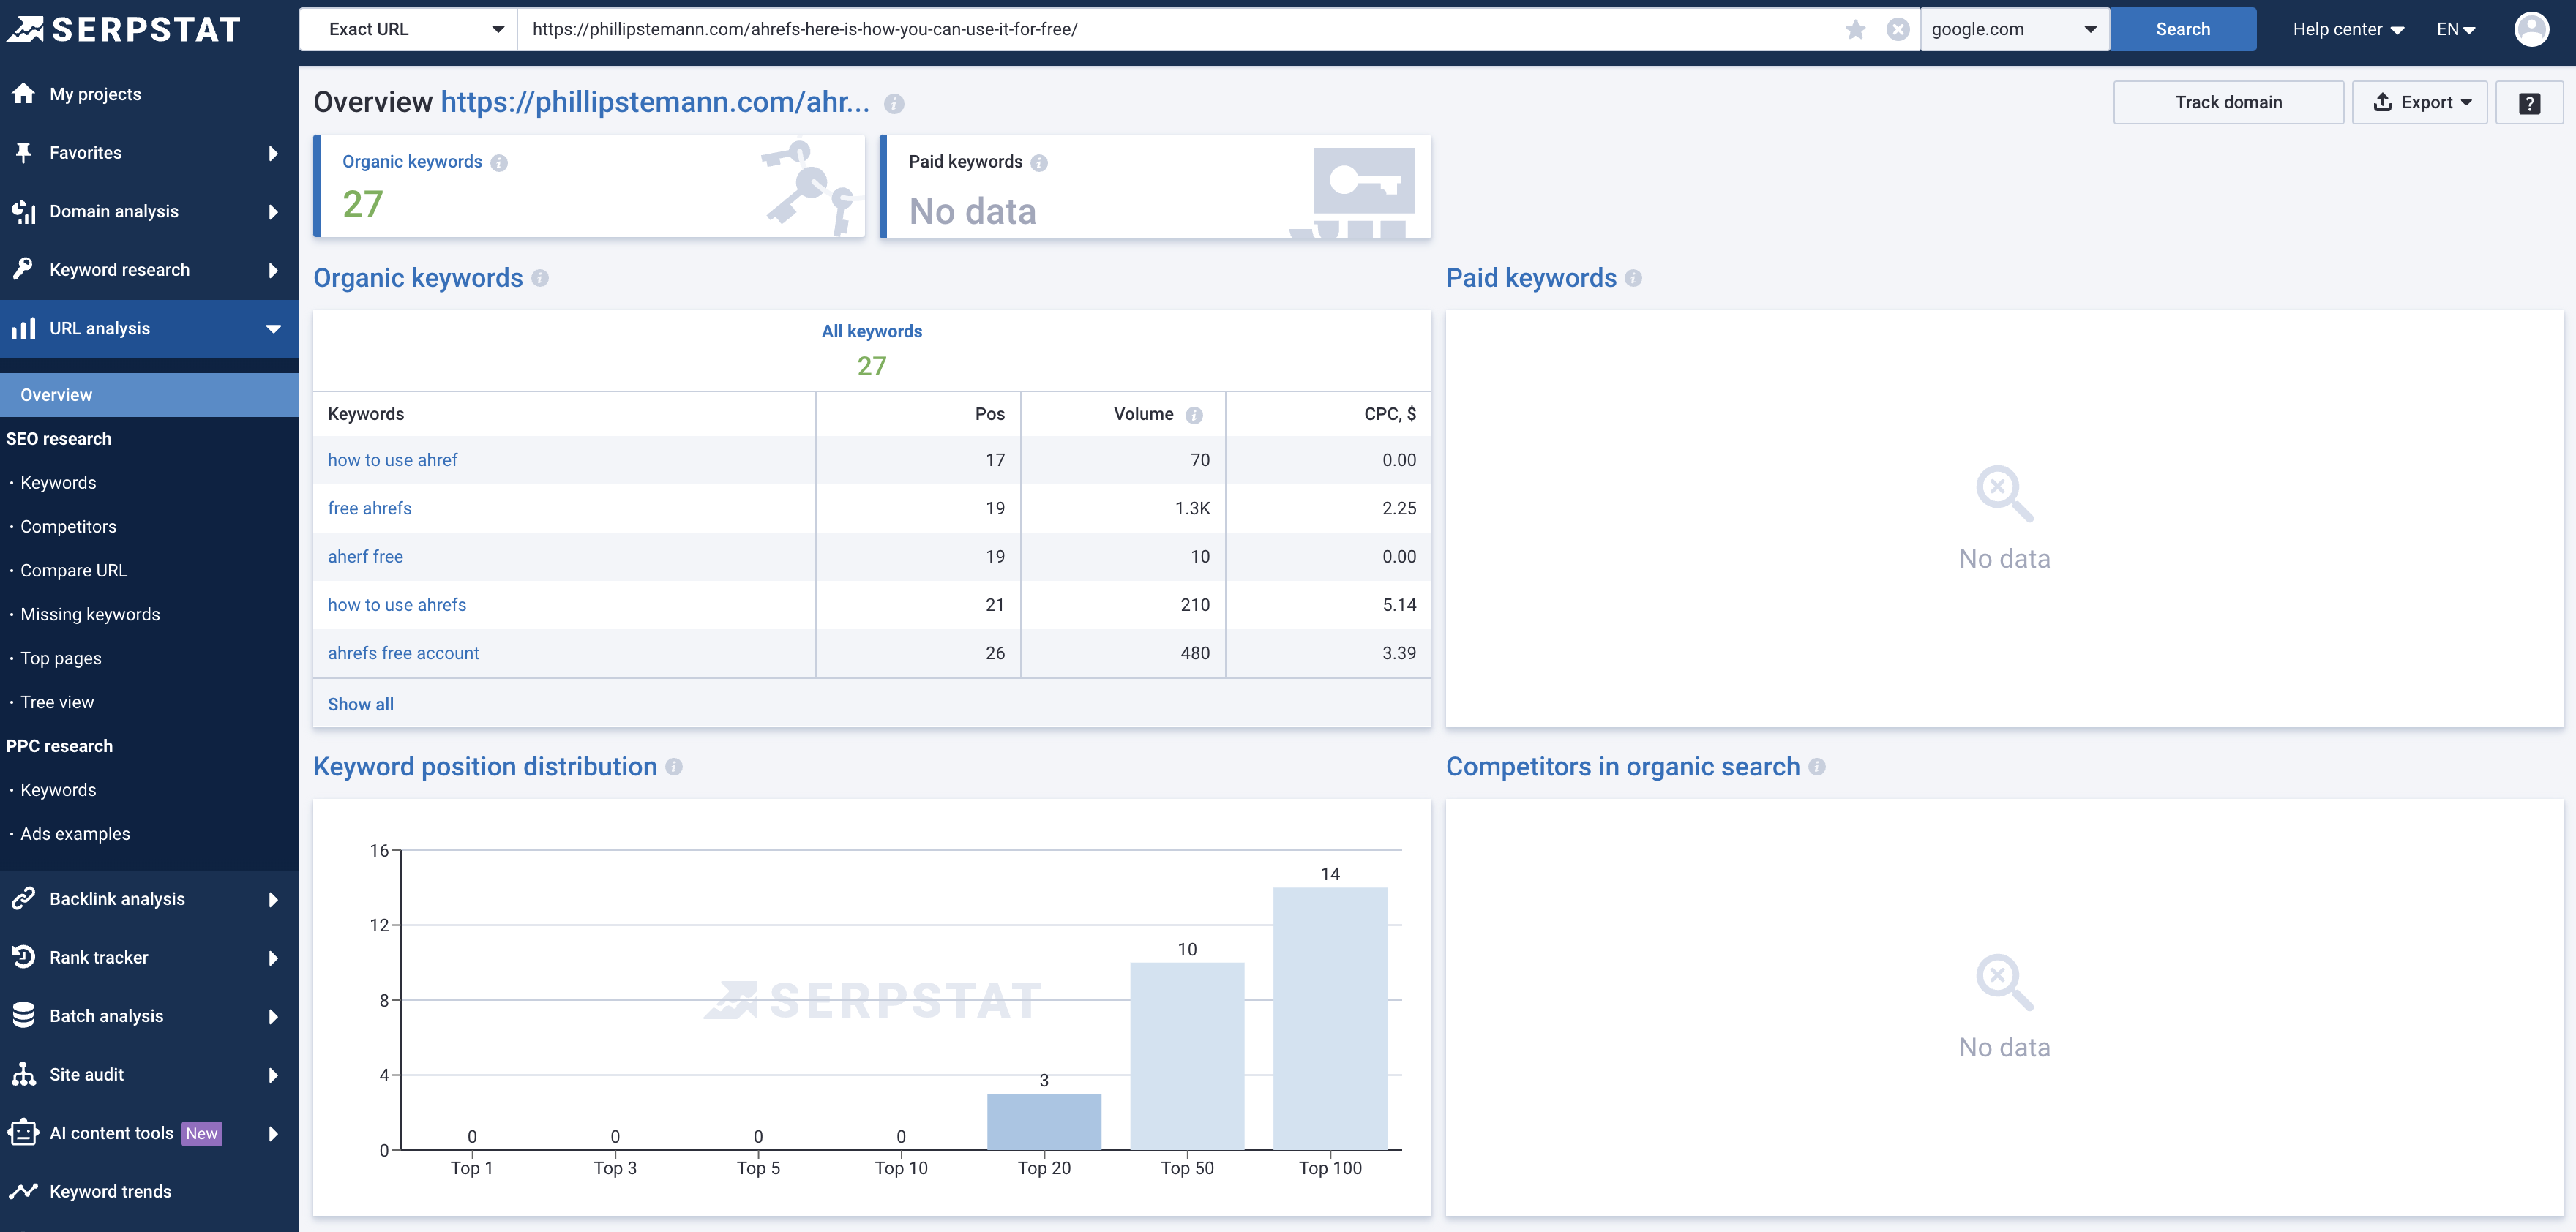Open Top pages in the sidebar
Image resolution: width=2576 pixels, height=1232 pixels.
click(x=61, y=659)
